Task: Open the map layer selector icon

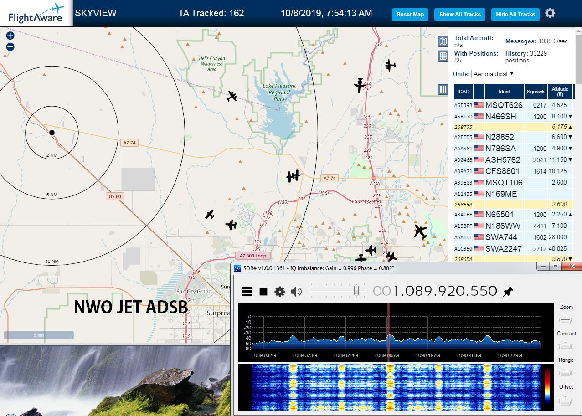Action: [x=443, y=42]
